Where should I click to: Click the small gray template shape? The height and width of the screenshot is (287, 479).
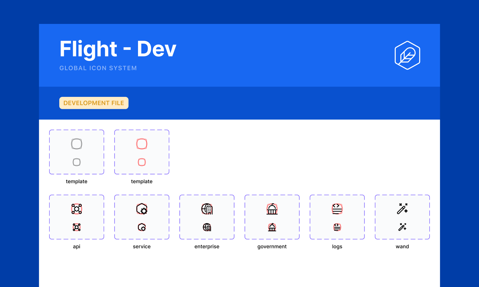(77, 162)
